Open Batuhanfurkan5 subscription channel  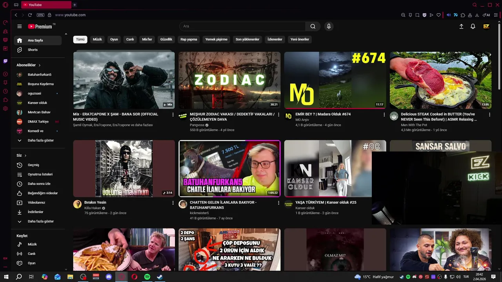coord(38,74)
